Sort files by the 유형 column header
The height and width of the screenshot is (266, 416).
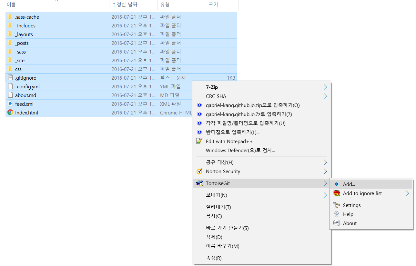point(165,5)
